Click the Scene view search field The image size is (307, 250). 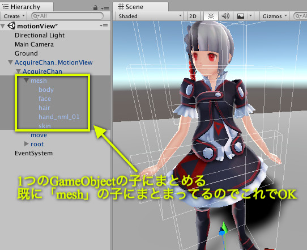pos(300,16)
